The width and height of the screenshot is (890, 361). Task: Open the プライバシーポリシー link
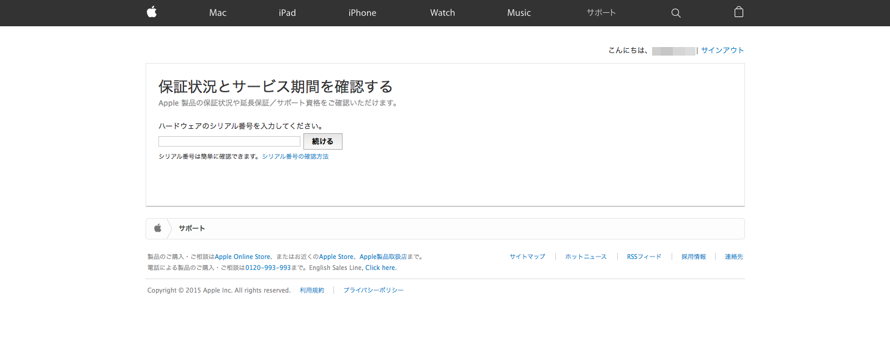[374, 291]
